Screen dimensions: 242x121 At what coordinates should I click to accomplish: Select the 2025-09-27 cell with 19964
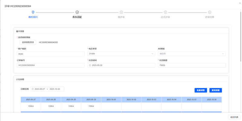[31, 106]
